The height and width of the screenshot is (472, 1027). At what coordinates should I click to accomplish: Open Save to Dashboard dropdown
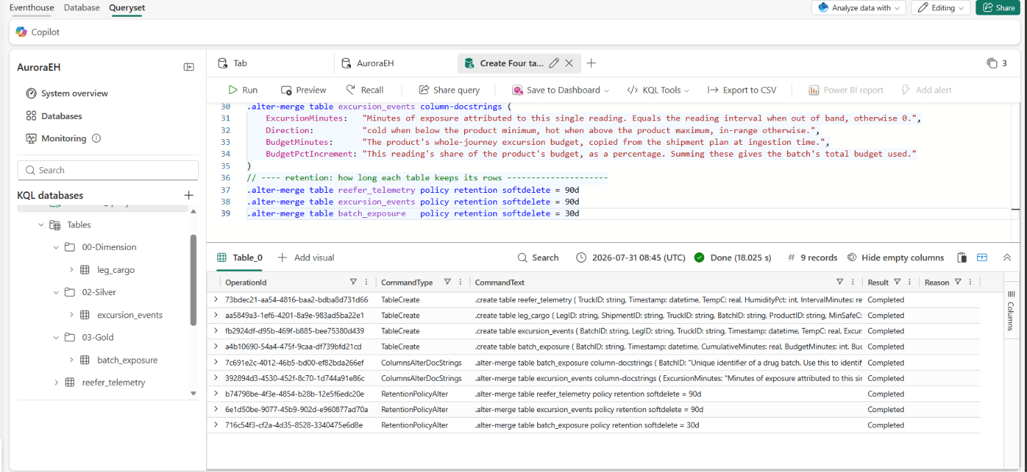point(561,90)
